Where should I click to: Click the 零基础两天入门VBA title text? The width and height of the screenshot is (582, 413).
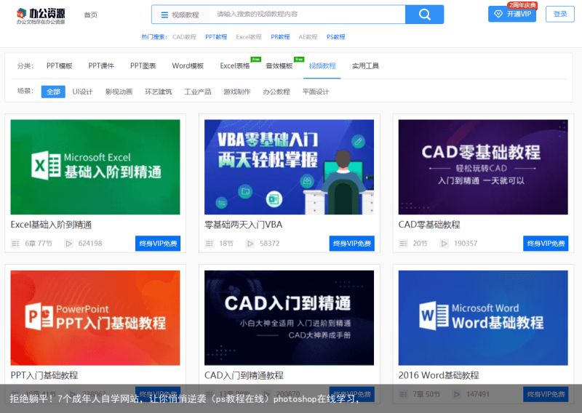244,225
